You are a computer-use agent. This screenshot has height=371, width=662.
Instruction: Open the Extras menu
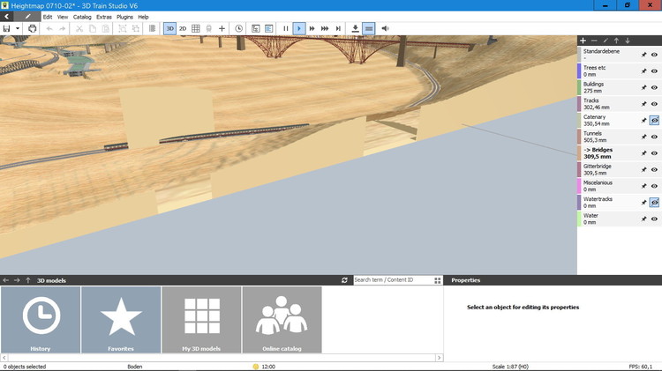104,17
